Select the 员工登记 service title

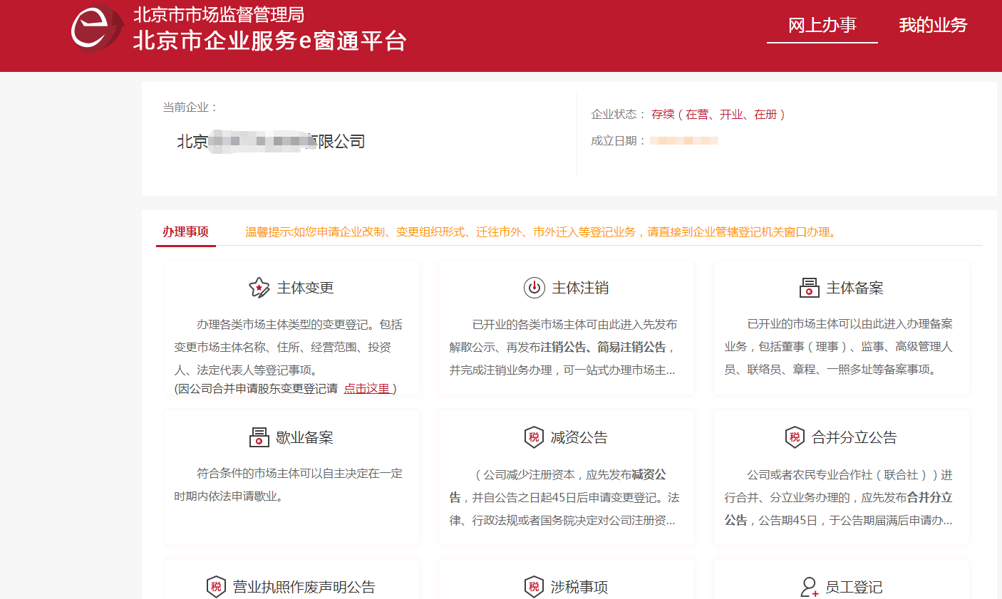pos(854,587)
